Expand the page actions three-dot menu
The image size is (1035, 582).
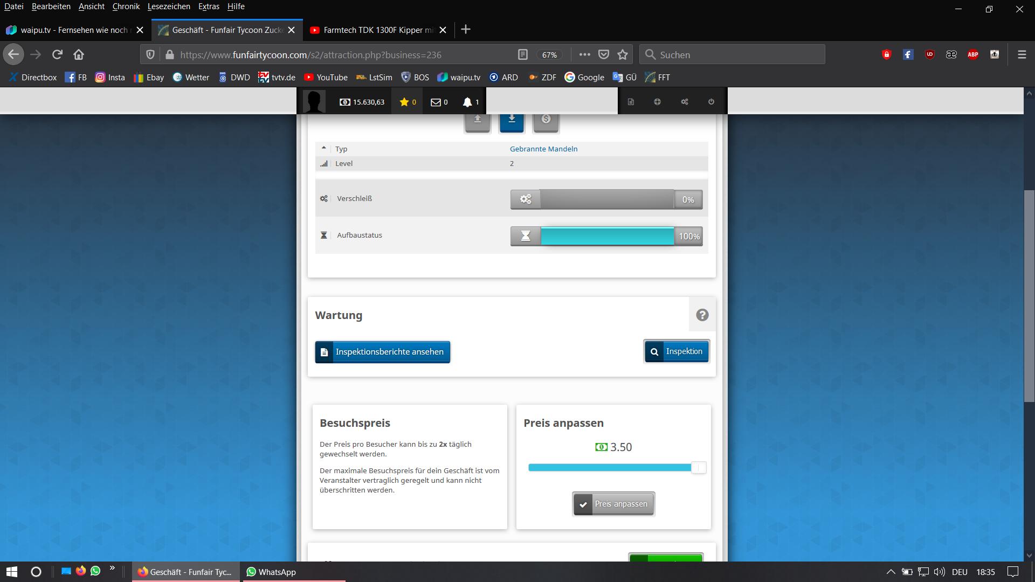[x=584, y=54]
